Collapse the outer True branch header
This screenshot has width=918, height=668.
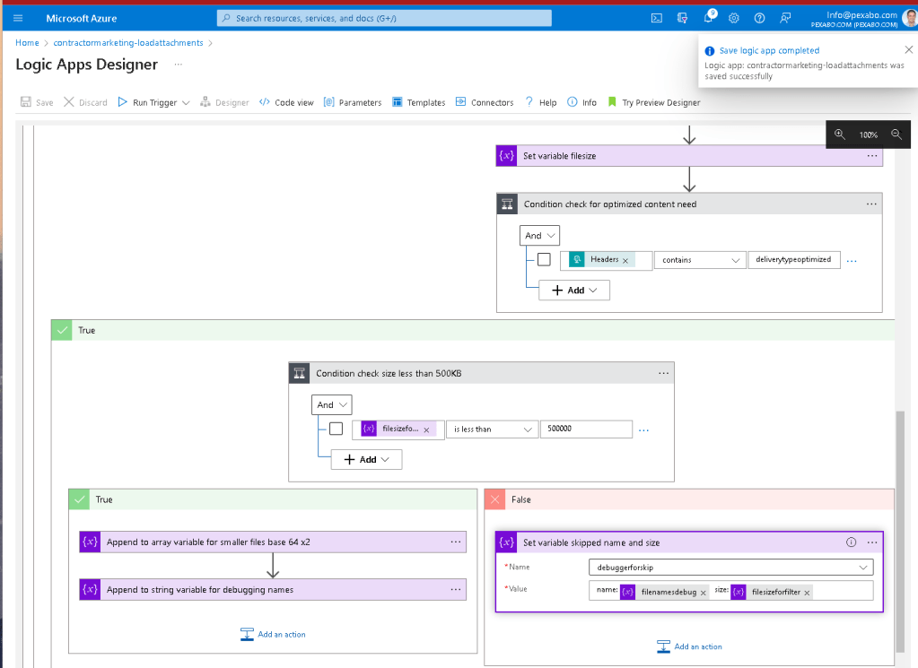pyautogui.click(x=473, y=330)
